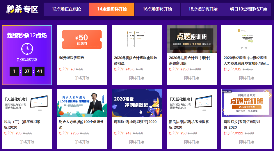Click the clock icon in 超级秒杀12点场
This screenshot has height=151, width=274.
pyautogui.click(x=27, y=49)
